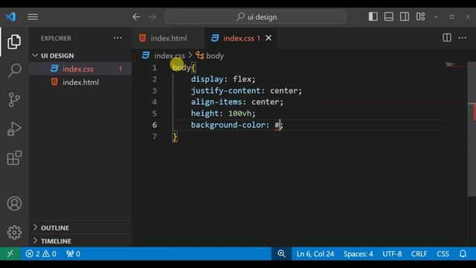
Task: Open the Customize Layout icon
Action: point(420,16)
